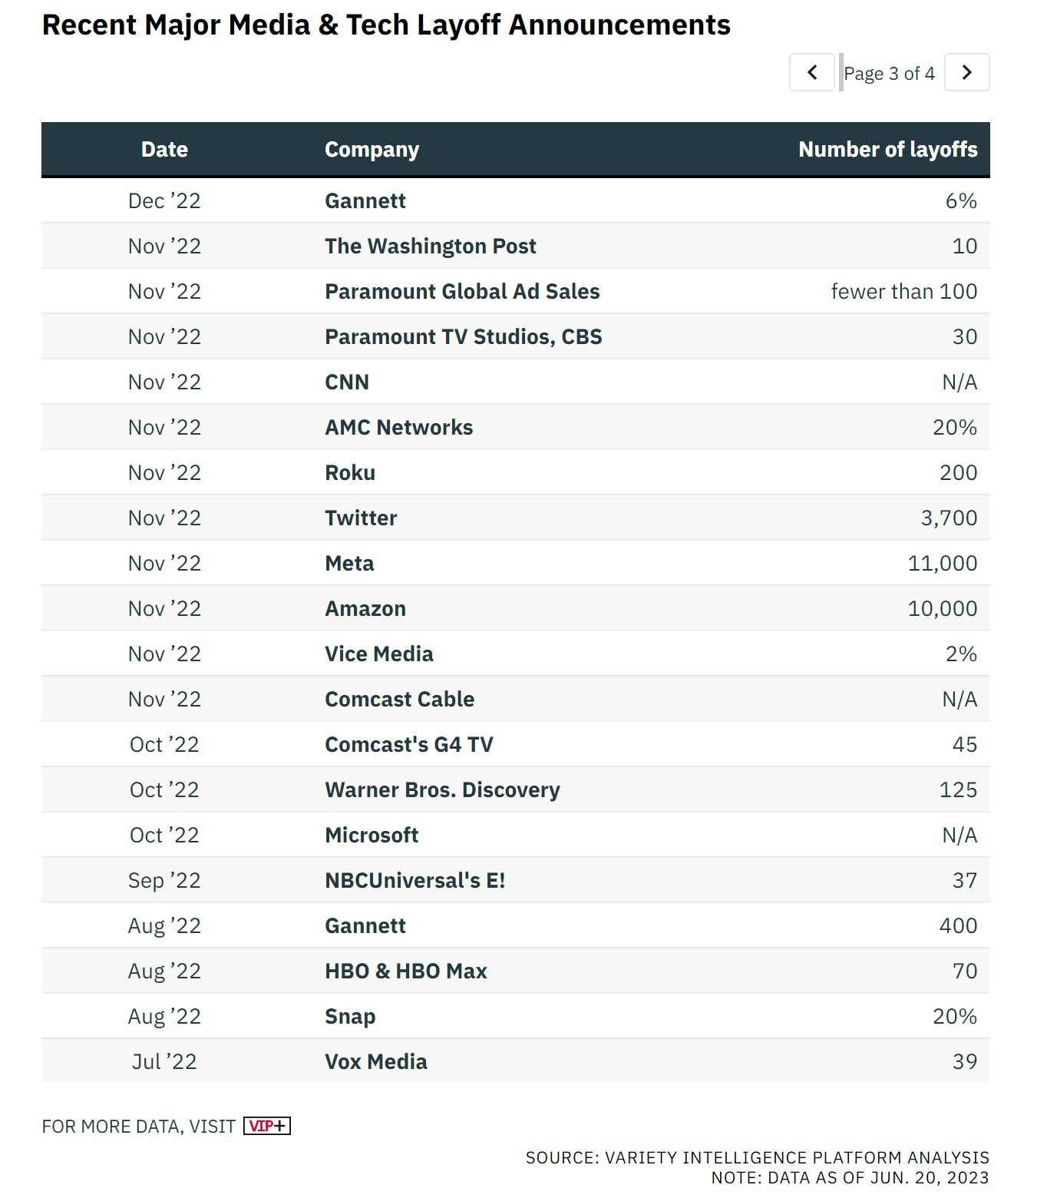Screen dimensions: 1047x1198
Task: Go to the next page arrow
Action: point(966,72)
